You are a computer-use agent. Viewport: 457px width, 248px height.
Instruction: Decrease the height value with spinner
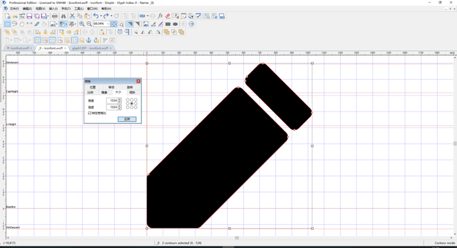tap(119, 109)
